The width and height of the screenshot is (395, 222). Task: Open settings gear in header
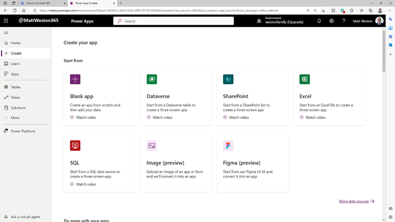pos(331,21)
